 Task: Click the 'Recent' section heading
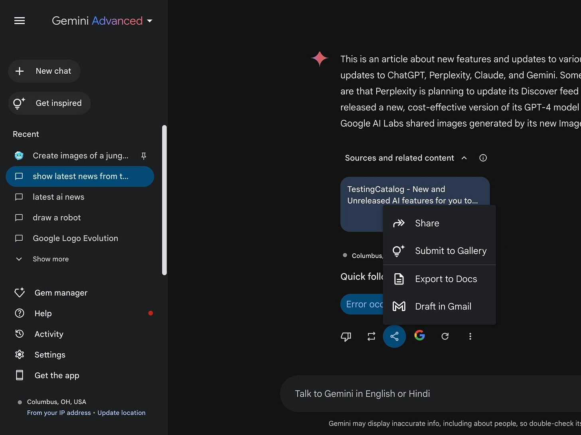pos(26,134)
